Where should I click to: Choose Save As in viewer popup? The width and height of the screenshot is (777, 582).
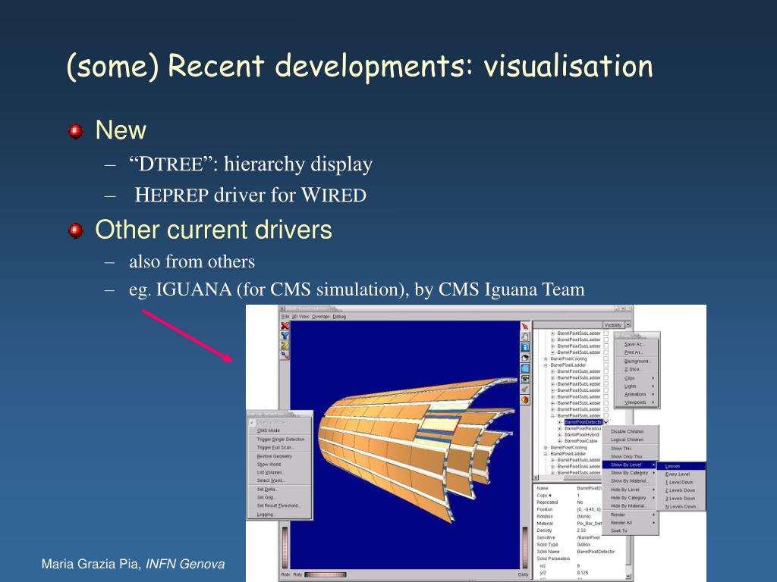(x=637, y=345)
